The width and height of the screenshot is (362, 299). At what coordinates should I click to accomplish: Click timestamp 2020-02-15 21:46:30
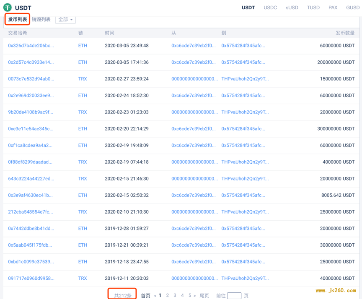(x=127, y=178)
